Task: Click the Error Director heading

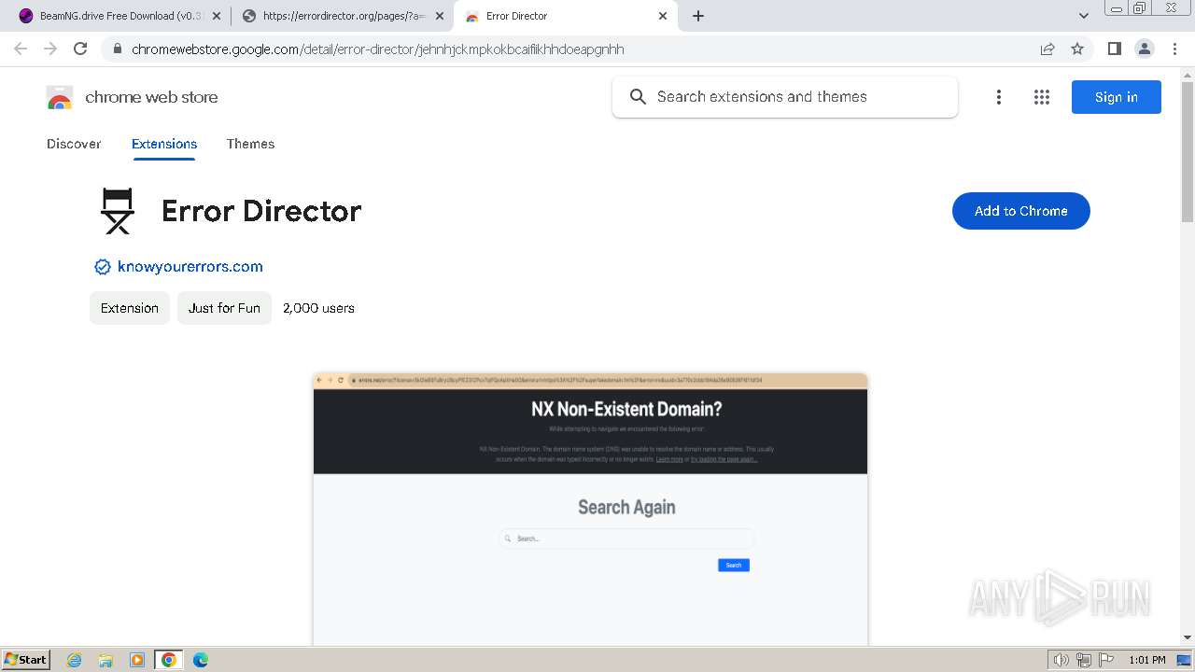Action: pyautogui.click(x=261, y=211)
